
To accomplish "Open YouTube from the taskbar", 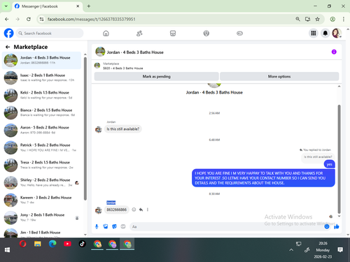I will [67, 244].
